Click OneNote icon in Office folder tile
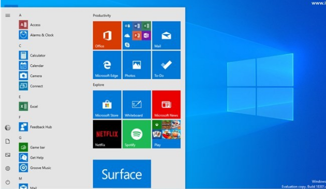 (x=146, y=35)
